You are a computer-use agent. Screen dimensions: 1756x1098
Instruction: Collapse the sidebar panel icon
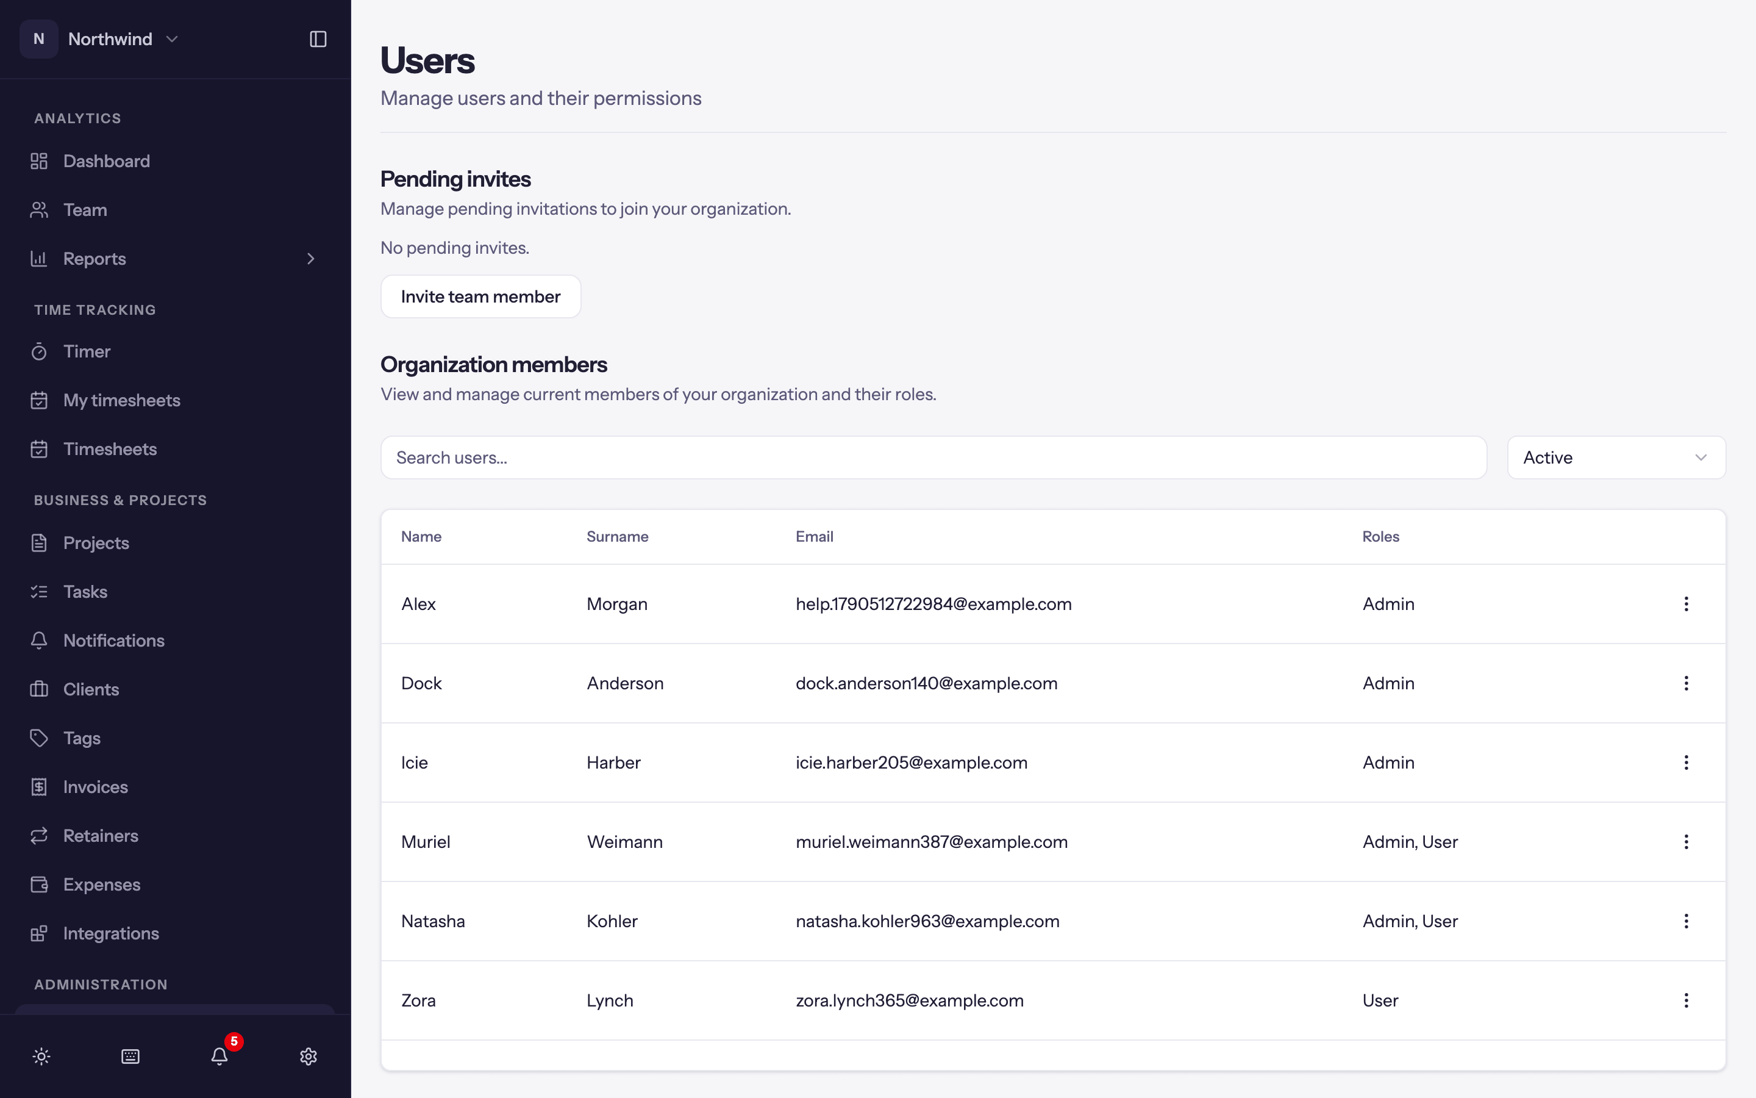[318, 39]
